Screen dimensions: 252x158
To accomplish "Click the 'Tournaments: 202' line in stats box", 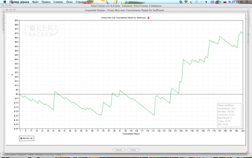I will coord(226,109).
